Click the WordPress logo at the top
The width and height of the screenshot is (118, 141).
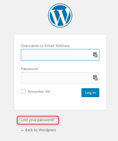(x=60, y=16)
